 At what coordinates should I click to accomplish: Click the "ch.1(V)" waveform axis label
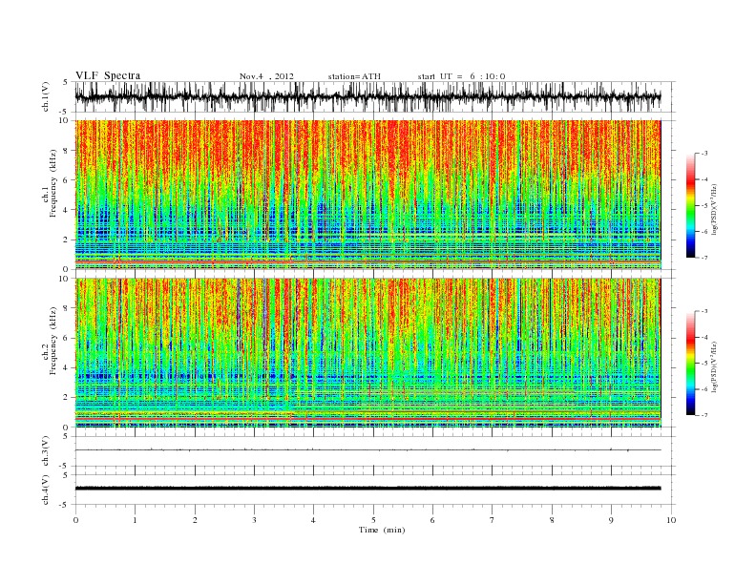pyautogui.click(x=46, y=96)
